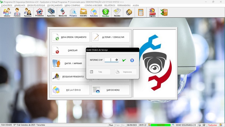This screenshot has height=127, width=225.
Task: Open the Relatórios menu
Action: (x=110, y=5)
